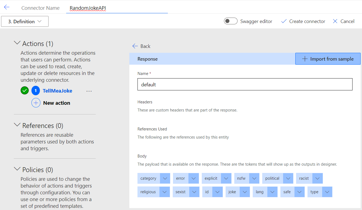Click the Create connector checkmark icon
This screenshot has width=362, height=210.
tap(284, 21)
